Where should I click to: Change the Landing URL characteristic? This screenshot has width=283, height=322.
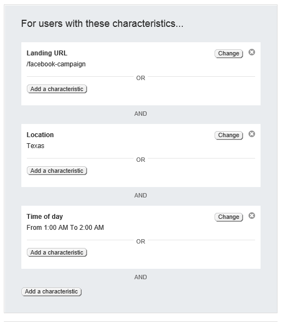pyautogui.click(x=229, y=54)
